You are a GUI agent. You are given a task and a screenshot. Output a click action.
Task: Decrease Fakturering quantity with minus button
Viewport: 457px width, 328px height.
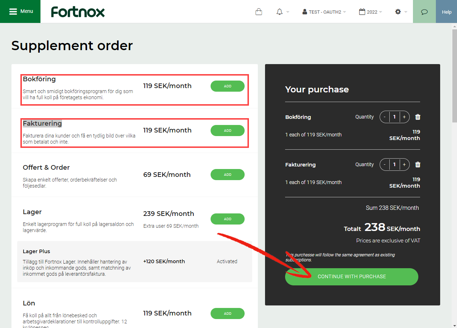[385, 164]
